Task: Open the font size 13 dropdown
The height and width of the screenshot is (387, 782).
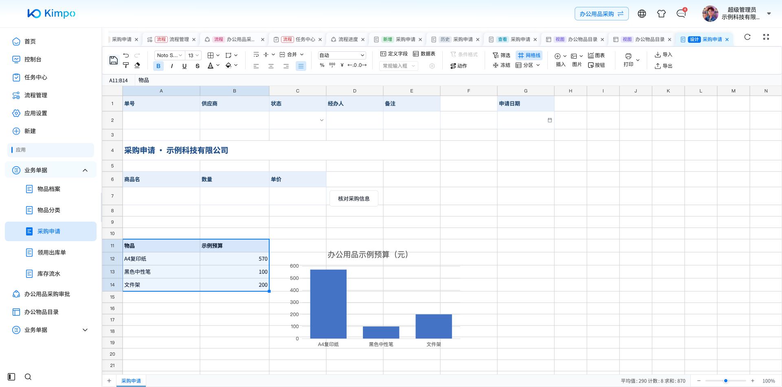Action: (193, 55)
